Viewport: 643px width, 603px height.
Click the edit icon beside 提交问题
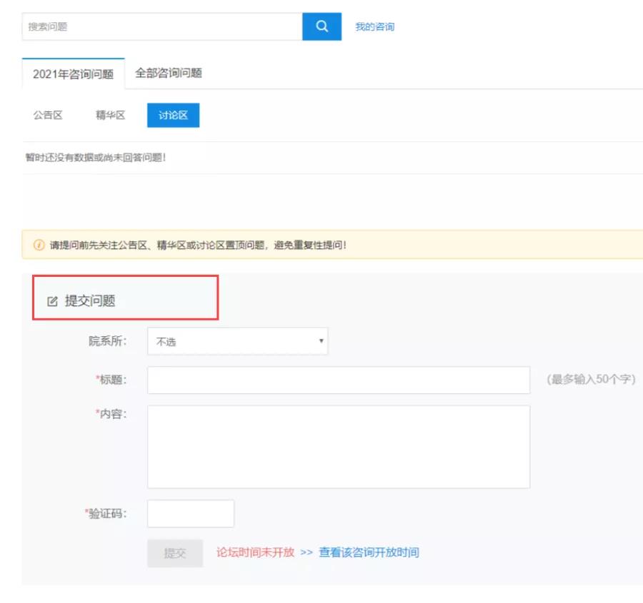[52, 301]
